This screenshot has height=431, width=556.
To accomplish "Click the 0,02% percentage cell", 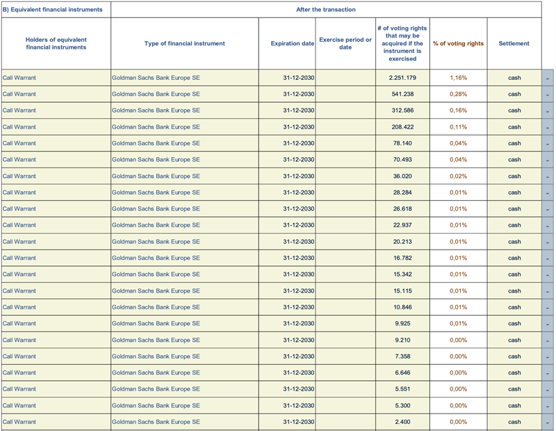I will (x=458, y=176).
